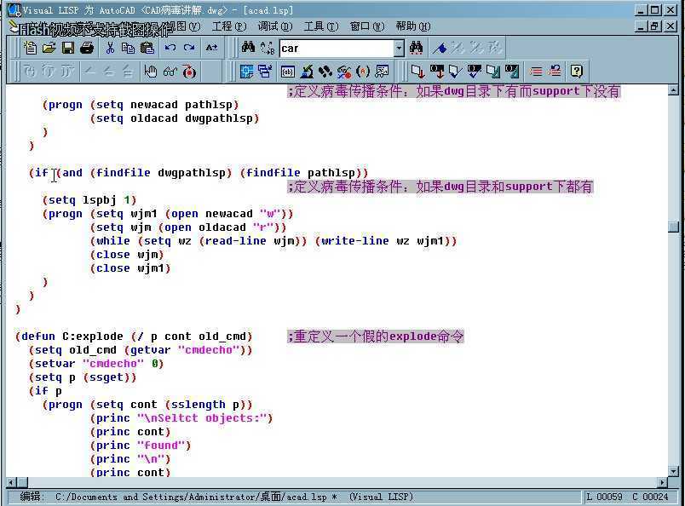The image size is (685, 506).
Task: Load selection icon with red arrow
Action: coord(437,72)
